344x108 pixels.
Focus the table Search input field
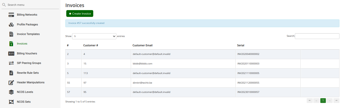(x=317, y=36)
